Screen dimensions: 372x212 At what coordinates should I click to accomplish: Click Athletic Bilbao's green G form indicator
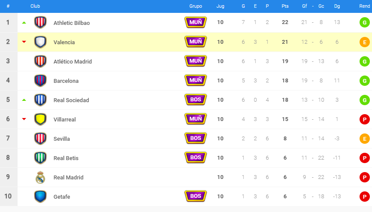(365, 23)
